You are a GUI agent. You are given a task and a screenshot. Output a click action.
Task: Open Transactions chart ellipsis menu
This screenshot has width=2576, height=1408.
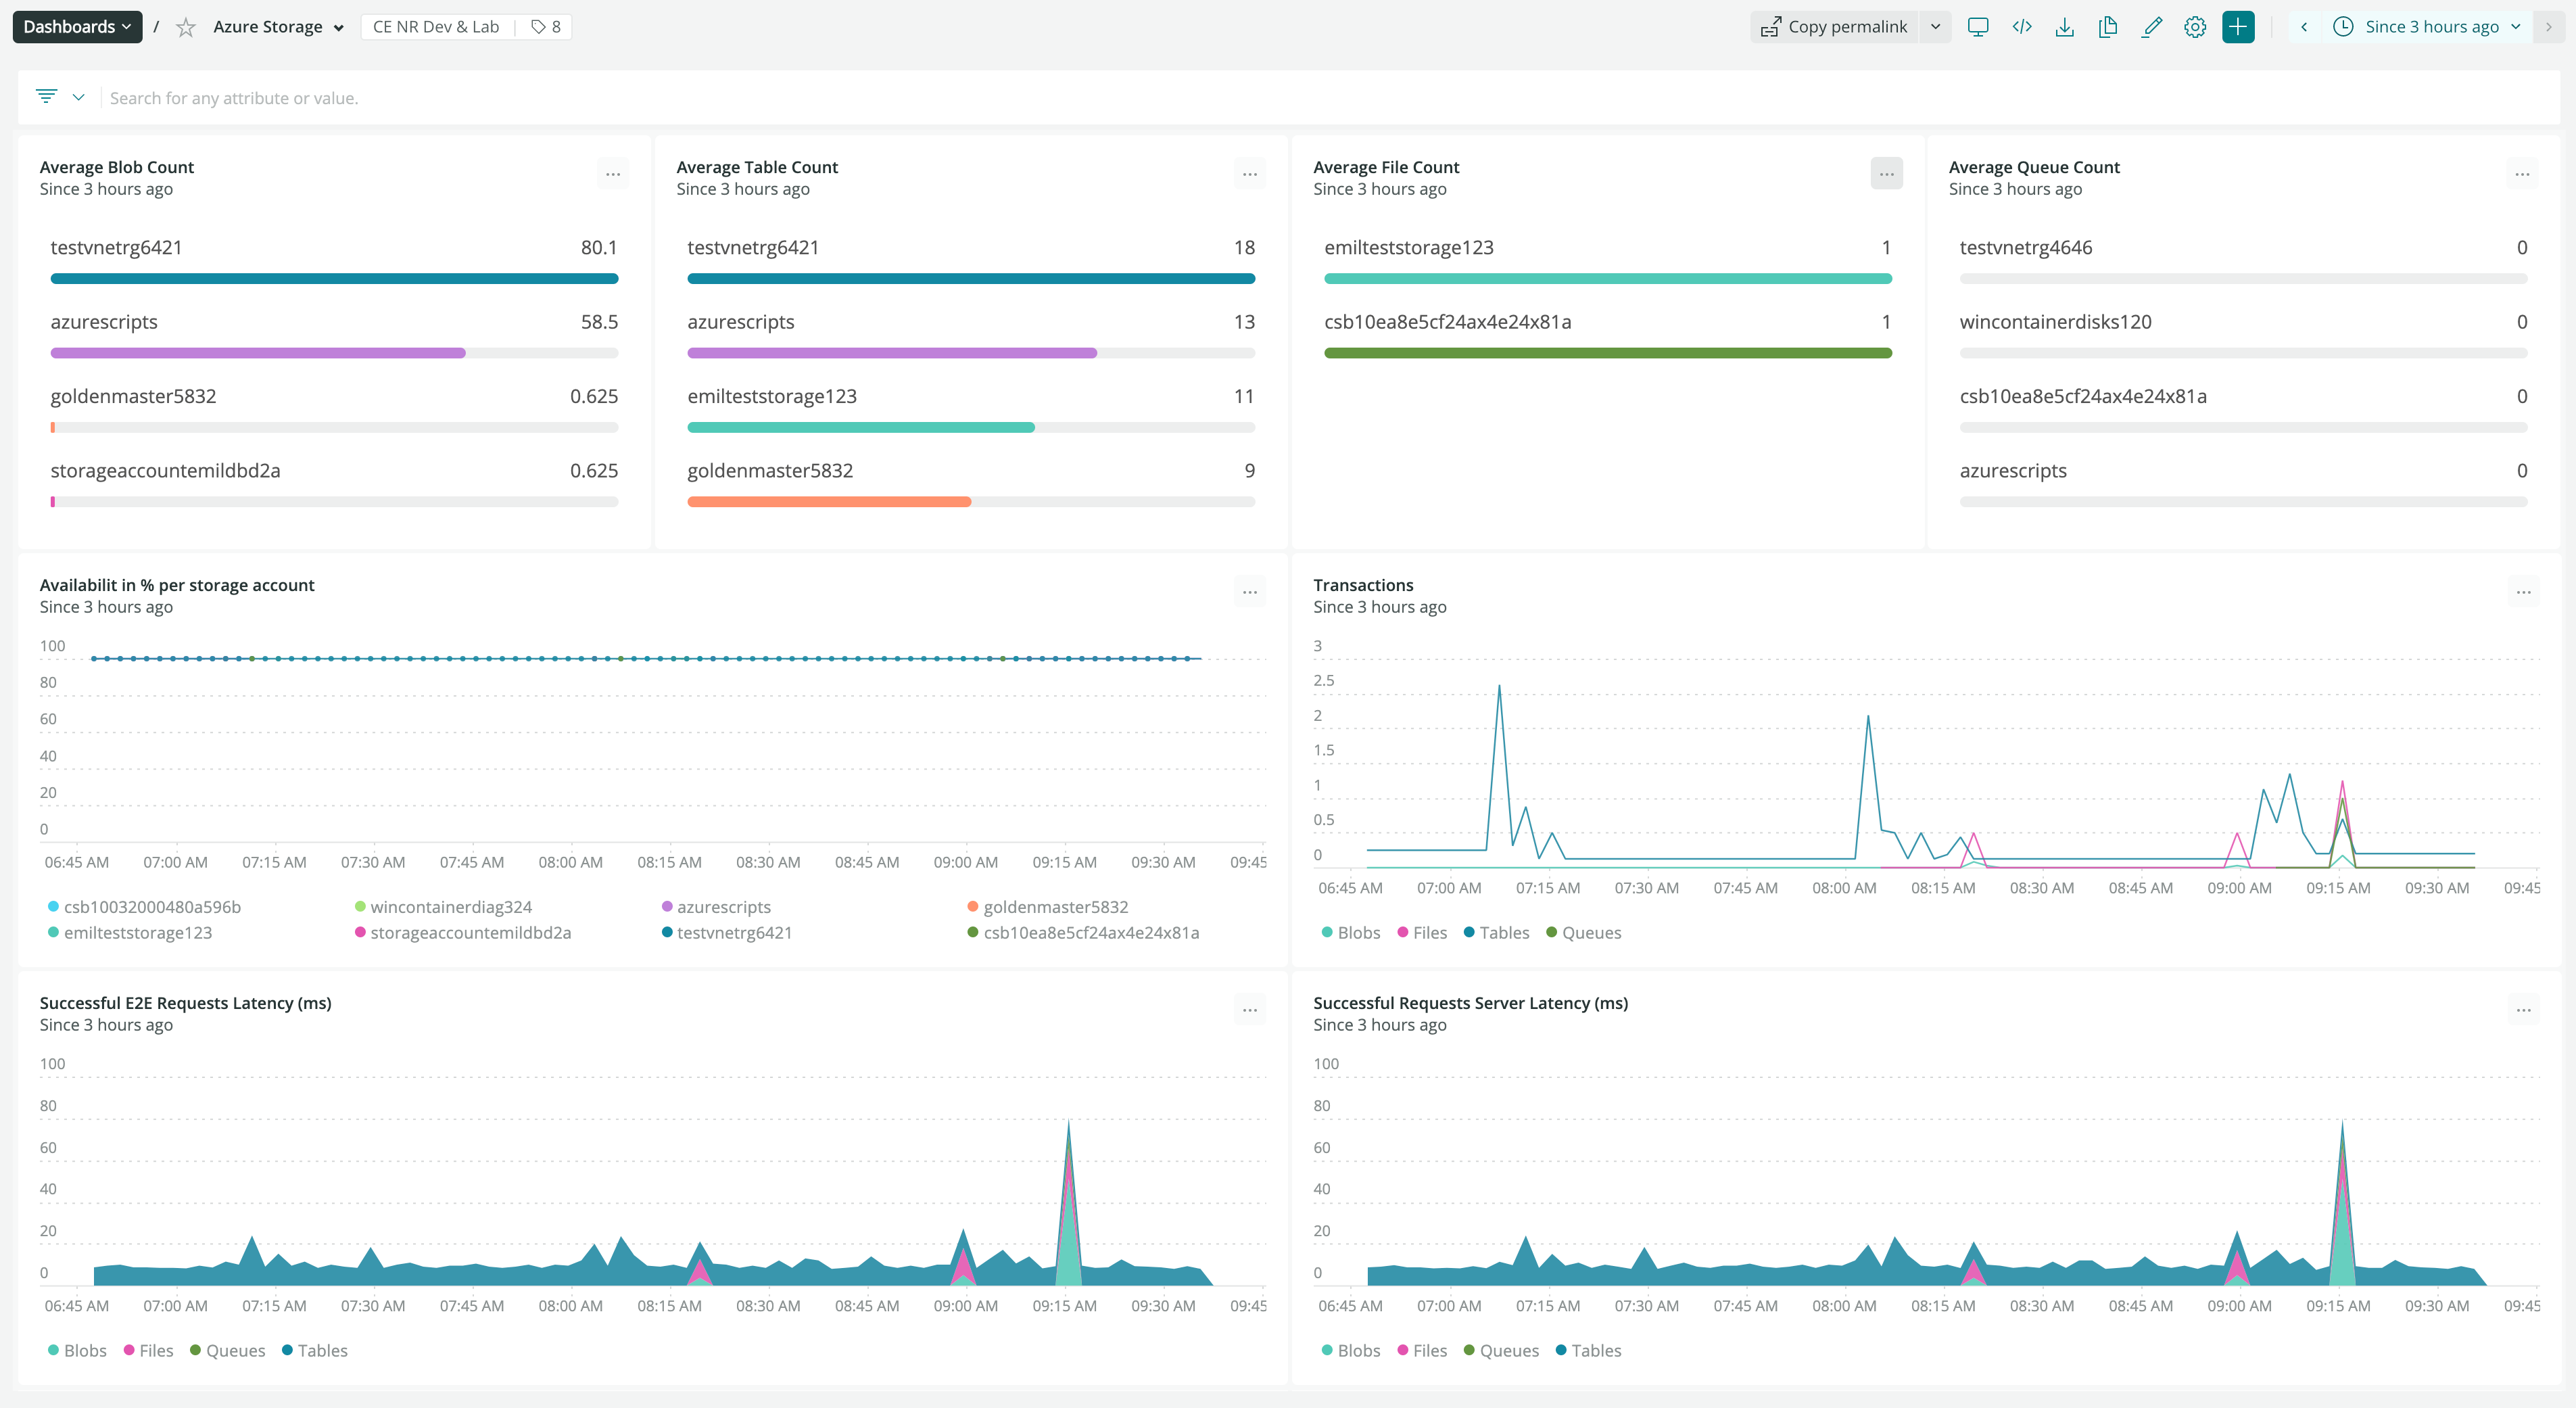click(2523, 592)
